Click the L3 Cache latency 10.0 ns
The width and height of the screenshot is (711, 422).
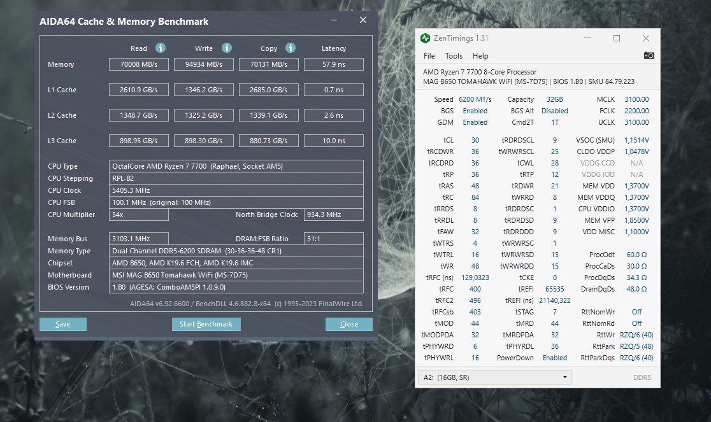point(334,141)
